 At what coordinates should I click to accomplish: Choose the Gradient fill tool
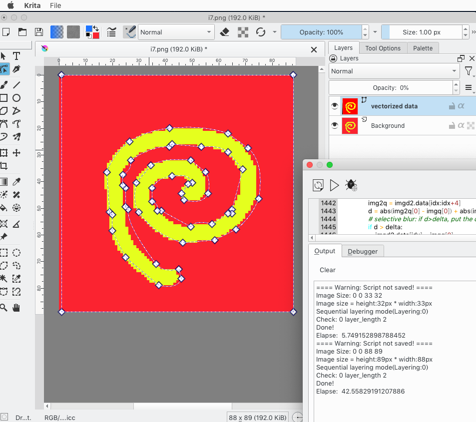point(4,181)
